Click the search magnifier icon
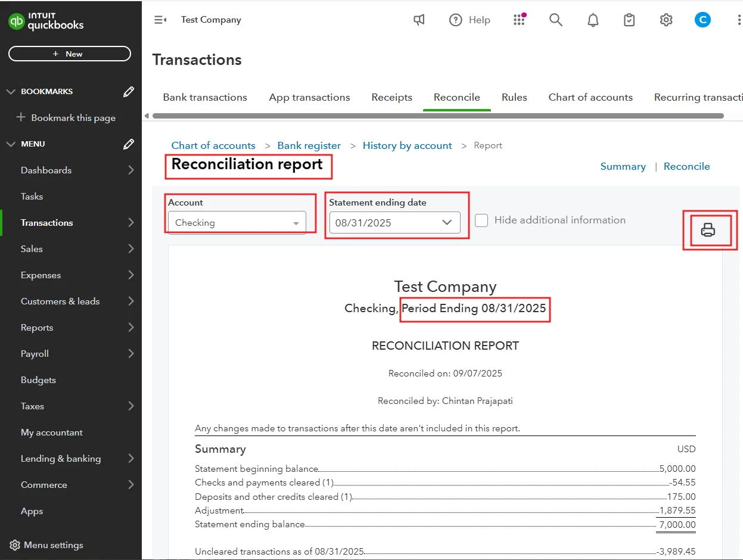Screen dimensions: 743x560 click(x=555, y=20)
